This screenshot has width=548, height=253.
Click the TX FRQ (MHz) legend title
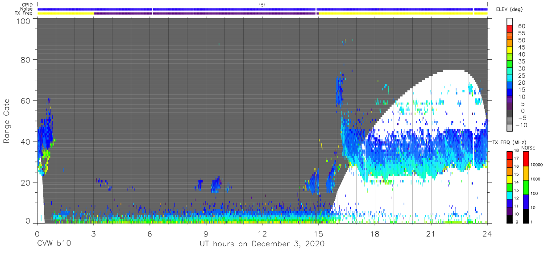pos(509,142)
